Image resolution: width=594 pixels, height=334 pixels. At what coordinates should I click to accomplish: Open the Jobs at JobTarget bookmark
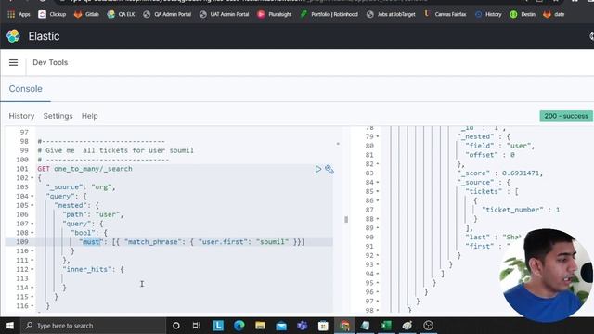[391, 14]
